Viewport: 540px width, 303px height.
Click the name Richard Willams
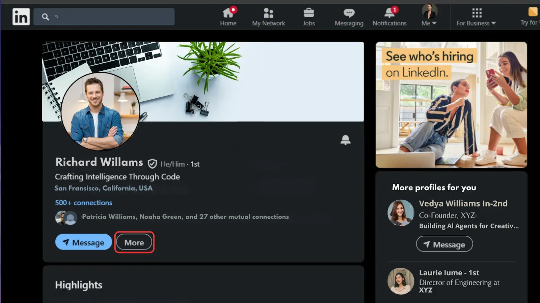click(x=99, y=162)
